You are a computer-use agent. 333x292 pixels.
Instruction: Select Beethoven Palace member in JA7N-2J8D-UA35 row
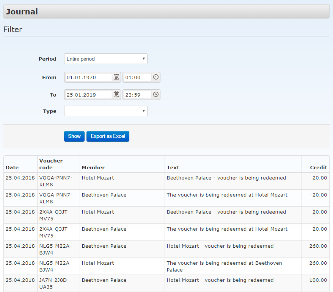tap(104, 280)
